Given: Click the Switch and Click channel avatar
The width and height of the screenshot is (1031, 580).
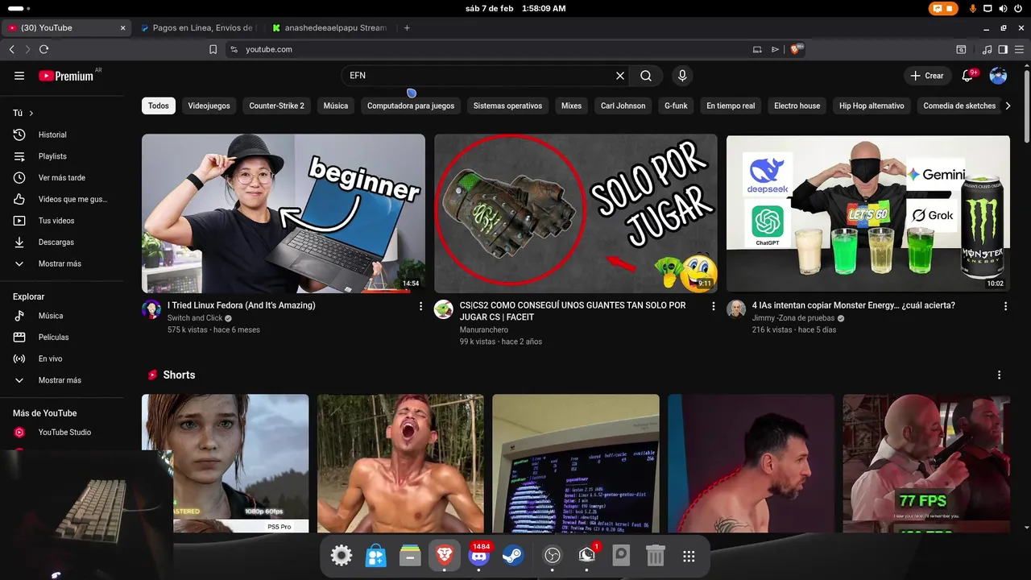Looking at the screenshot, I should [x=151, y=309].
